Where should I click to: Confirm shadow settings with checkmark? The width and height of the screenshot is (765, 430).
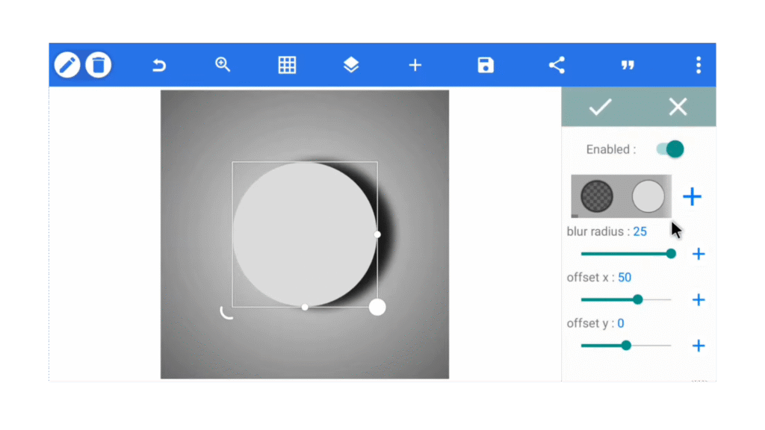point(600,107)
